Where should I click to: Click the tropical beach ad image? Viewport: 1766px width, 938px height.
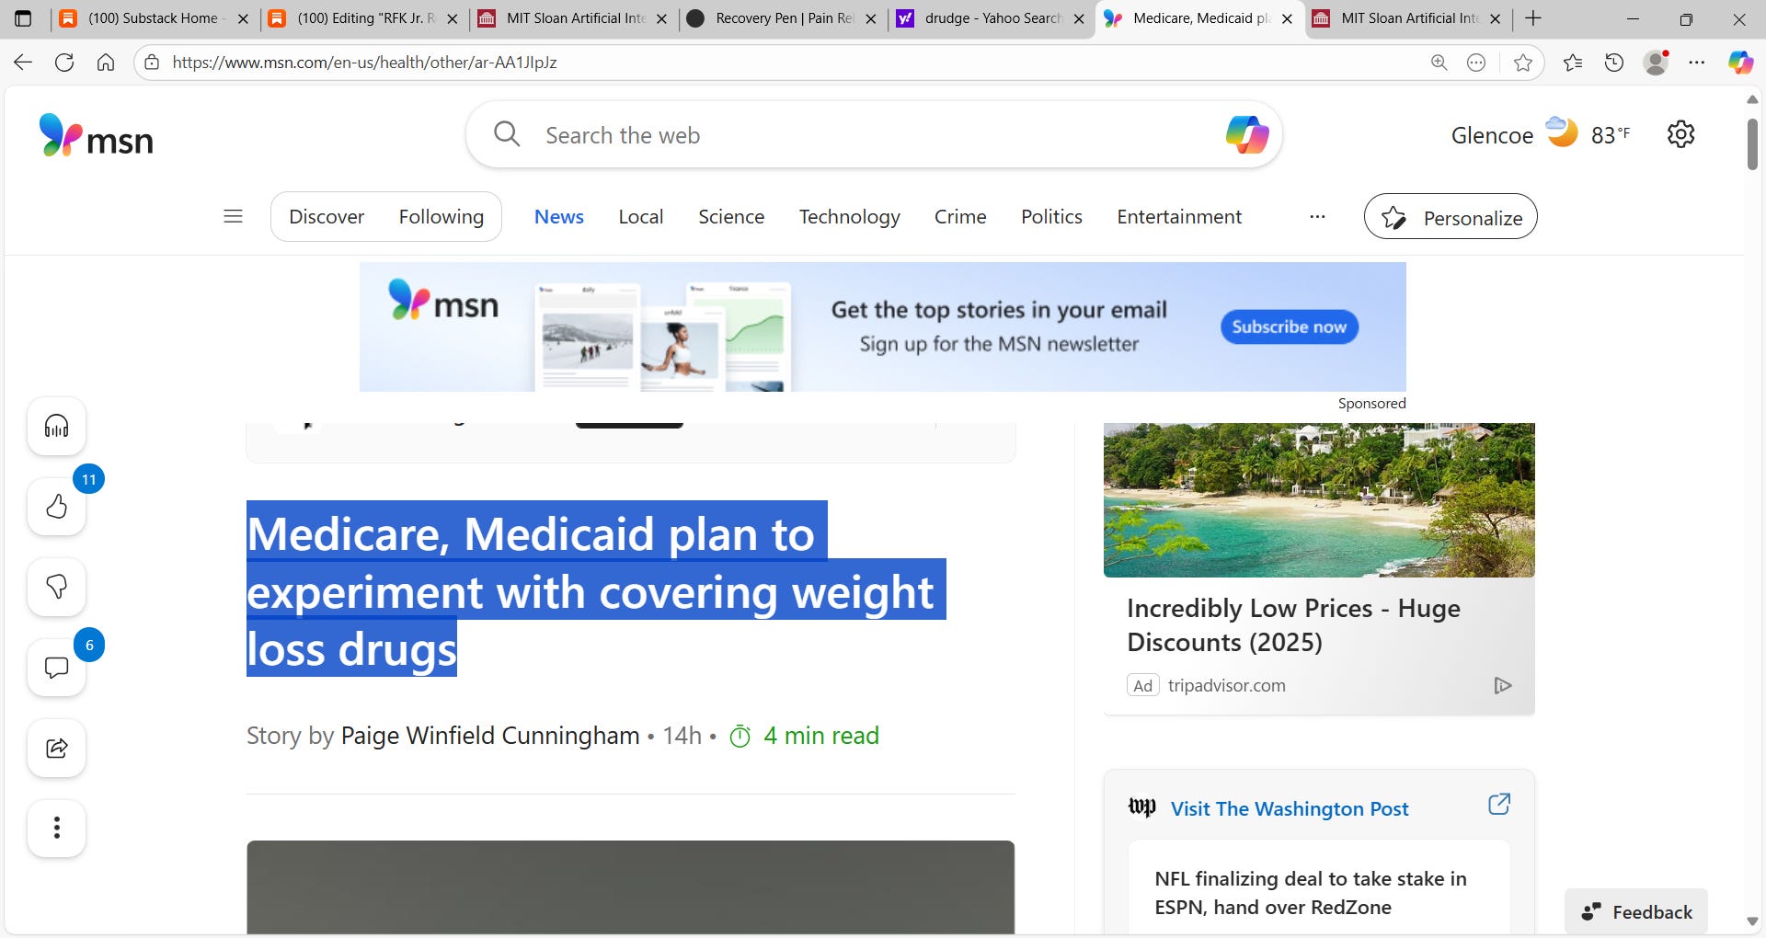1319,500
